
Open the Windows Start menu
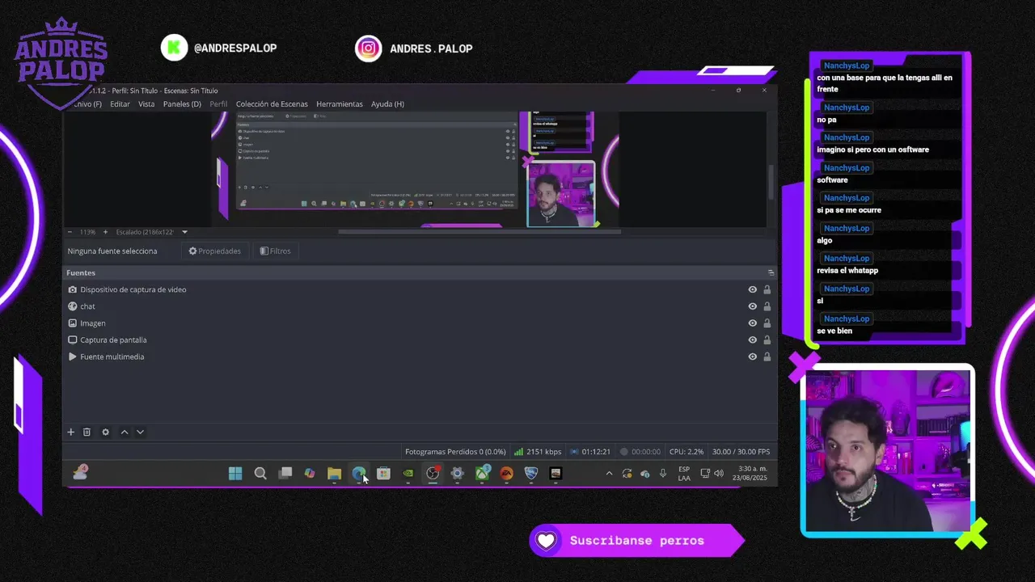(x=235, y=474)
